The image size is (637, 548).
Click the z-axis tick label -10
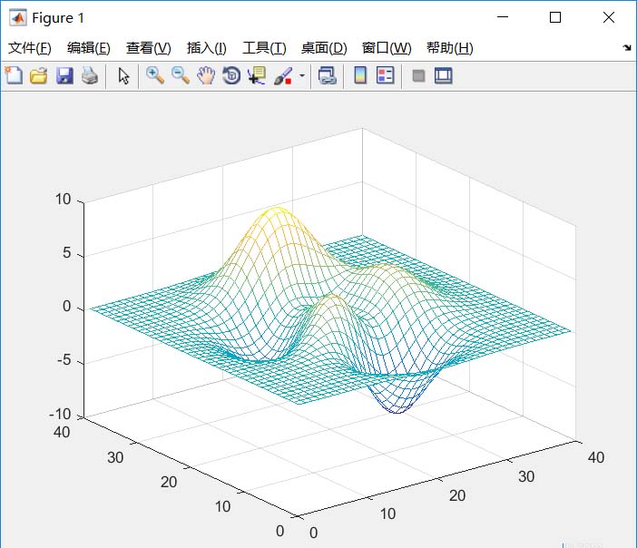click(60, 414)
